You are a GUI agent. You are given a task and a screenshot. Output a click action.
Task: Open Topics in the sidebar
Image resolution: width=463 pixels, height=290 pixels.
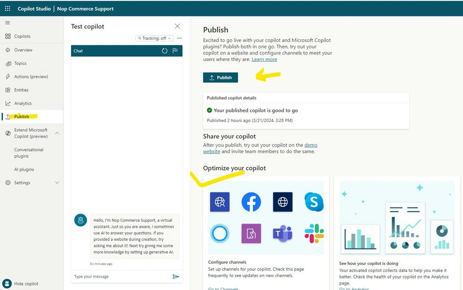click(x=20, y=63)
